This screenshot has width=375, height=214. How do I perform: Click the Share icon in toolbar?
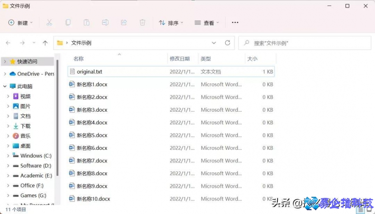tap(124, 22)
